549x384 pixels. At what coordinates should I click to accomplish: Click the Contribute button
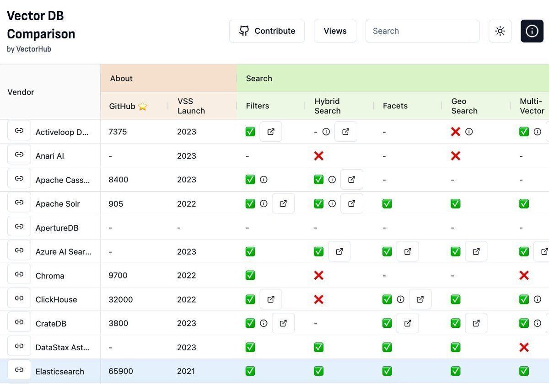(267, 31)
